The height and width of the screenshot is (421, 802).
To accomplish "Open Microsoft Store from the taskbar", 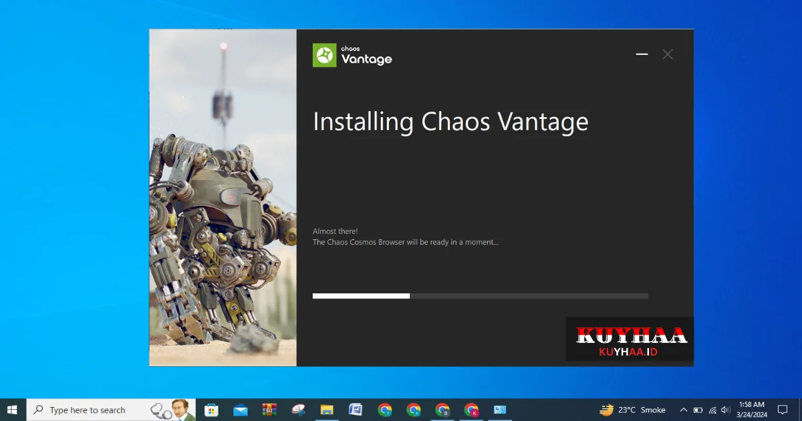I will pos(211,410).
